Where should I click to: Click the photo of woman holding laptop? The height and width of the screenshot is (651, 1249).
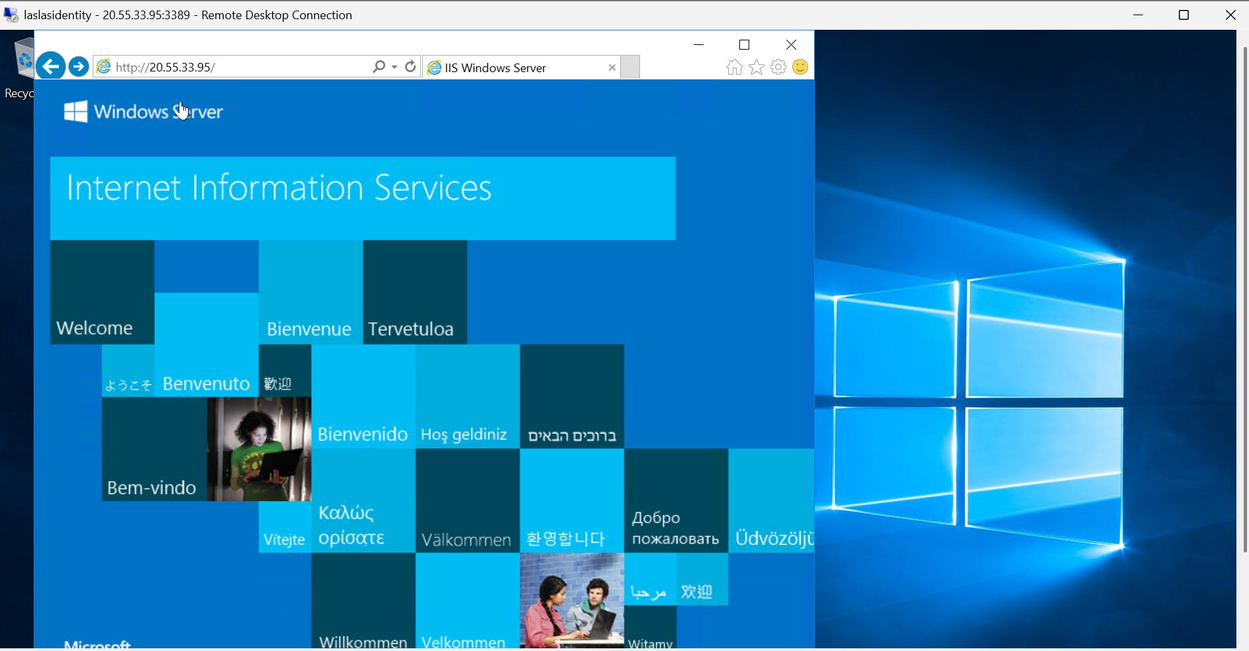pos(259,449)
